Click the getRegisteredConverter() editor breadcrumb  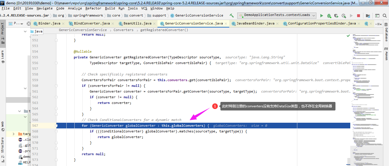click(164, 30)
